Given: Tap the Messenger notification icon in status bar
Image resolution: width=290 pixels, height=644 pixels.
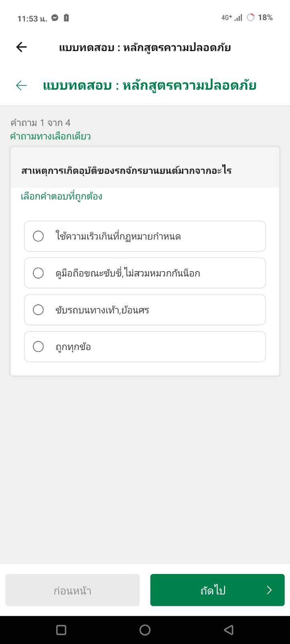Looking at the screenshot, I should (x=55, y=18).
